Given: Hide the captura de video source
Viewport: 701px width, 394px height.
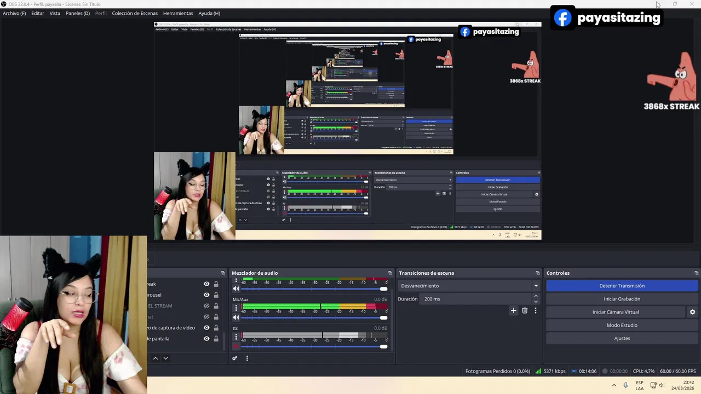Looking at the screenshot, I should coord(206,328).
